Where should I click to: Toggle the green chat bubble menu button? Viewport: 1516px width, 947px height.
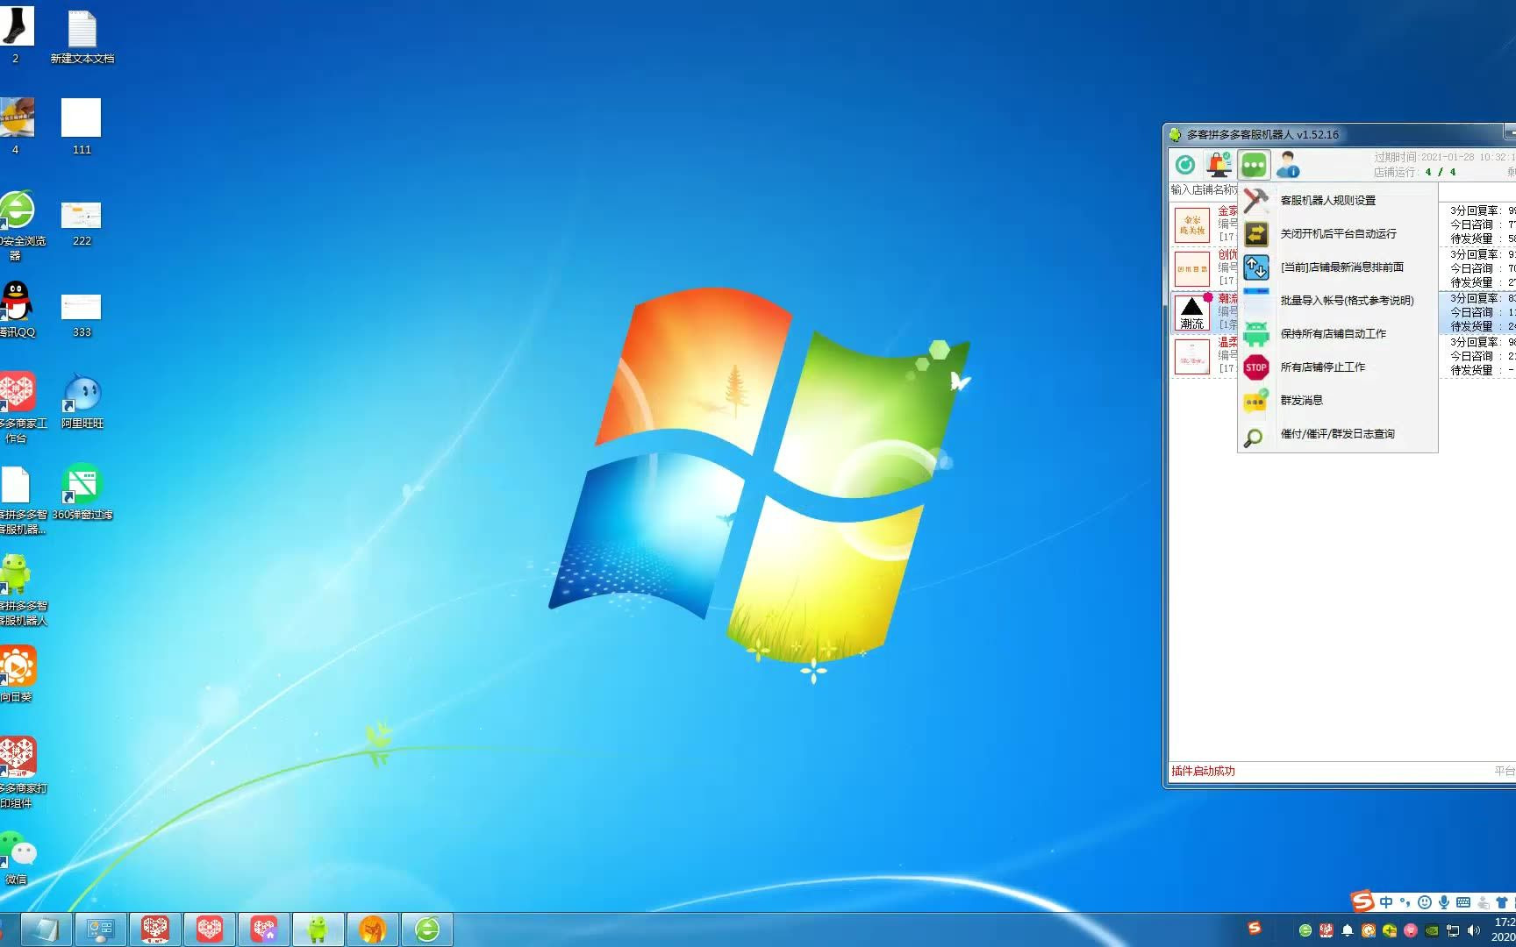pyautogui.click(x=1254, y=165)
